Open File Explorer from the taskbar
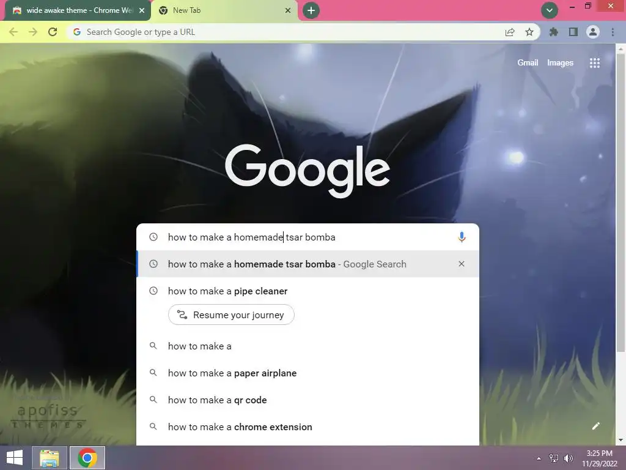The image size is (626, 470). click(x=49, y=458)
